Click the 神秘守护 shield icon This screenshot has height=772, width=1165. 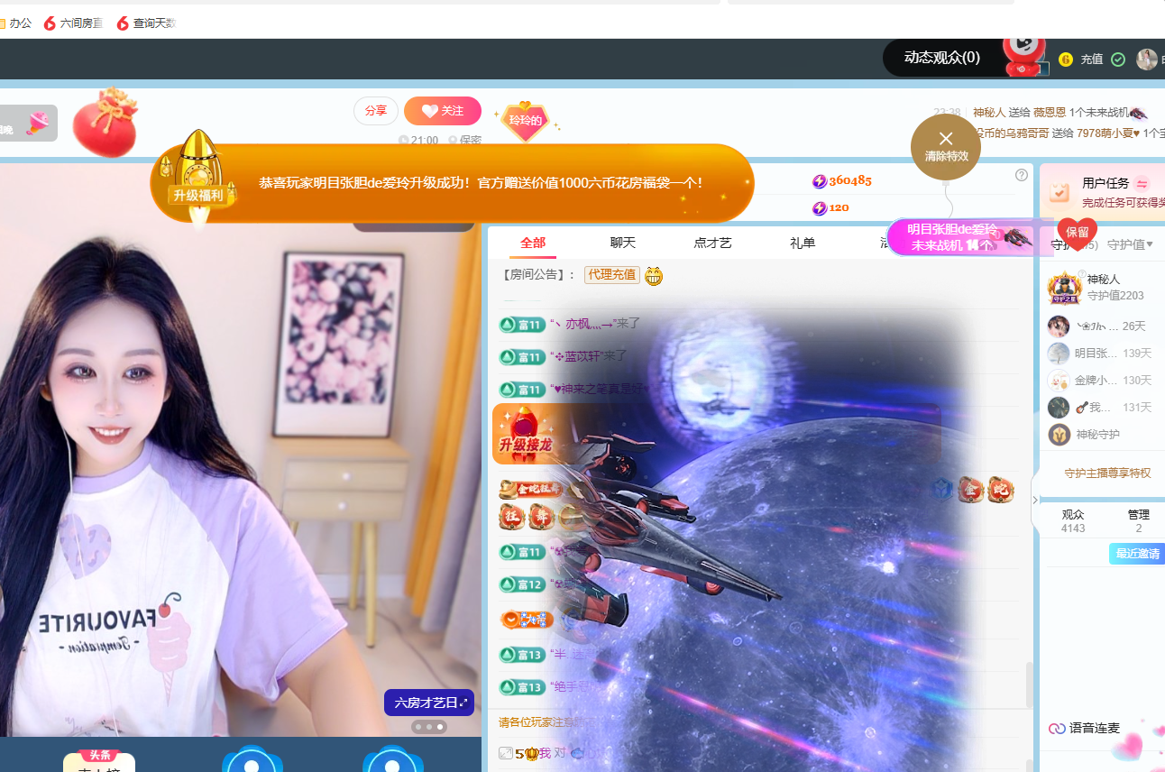click(x=1060, y=435)
